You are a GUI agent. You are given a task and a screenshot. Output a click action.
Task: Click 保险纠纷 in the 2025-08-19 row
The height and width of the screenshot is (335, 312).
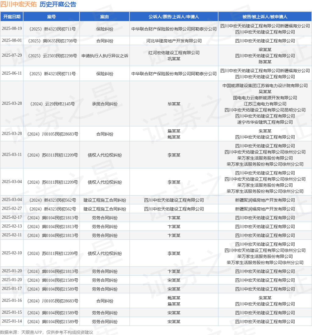(x=105, y=29)
